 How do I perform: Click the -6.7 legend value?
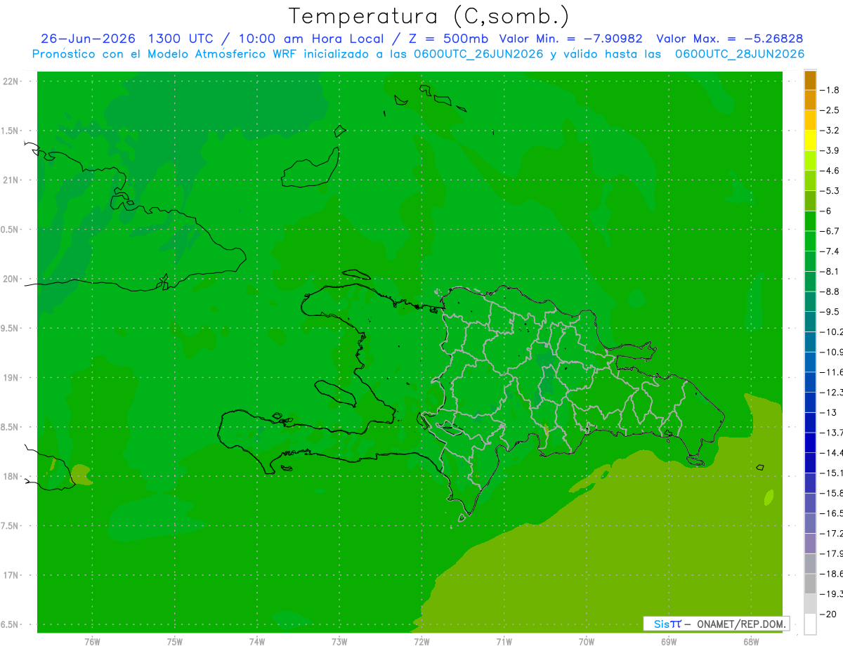click(830, 231)
